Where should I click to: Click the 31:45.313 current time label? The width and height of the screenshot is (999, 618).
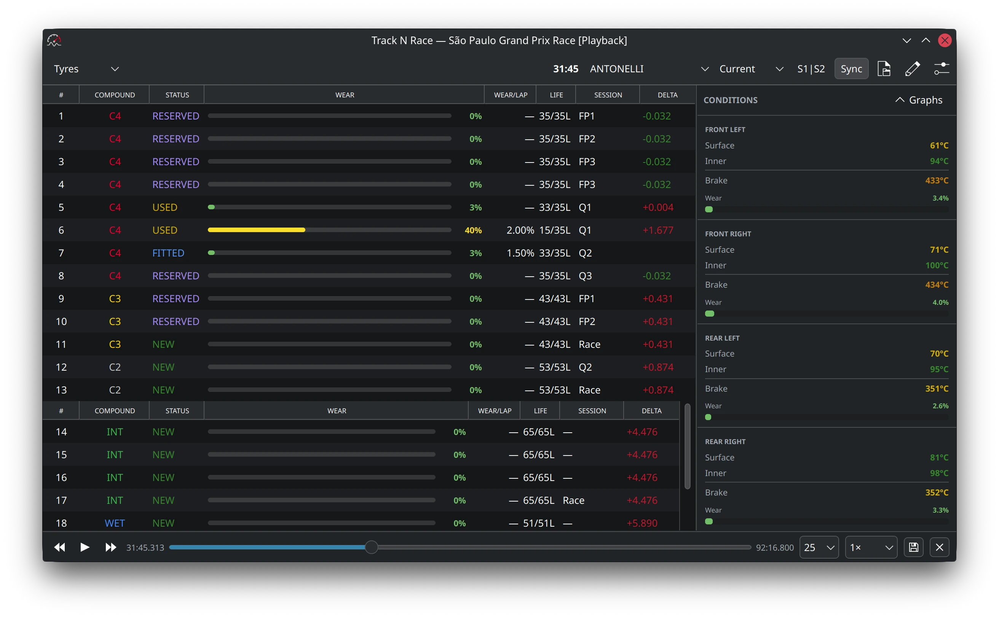click(x=145, y=547)
